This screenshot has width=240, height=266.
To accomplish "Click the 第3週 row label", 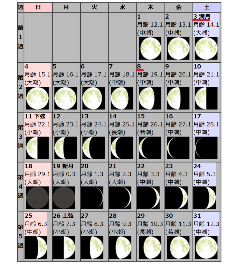I will (20, 137).
